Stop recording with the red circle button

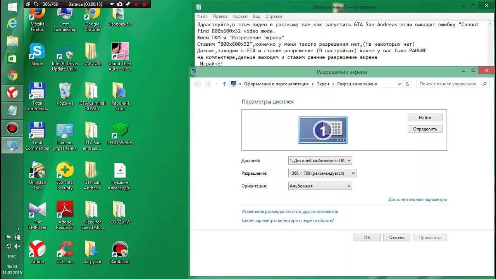[145, 4]
